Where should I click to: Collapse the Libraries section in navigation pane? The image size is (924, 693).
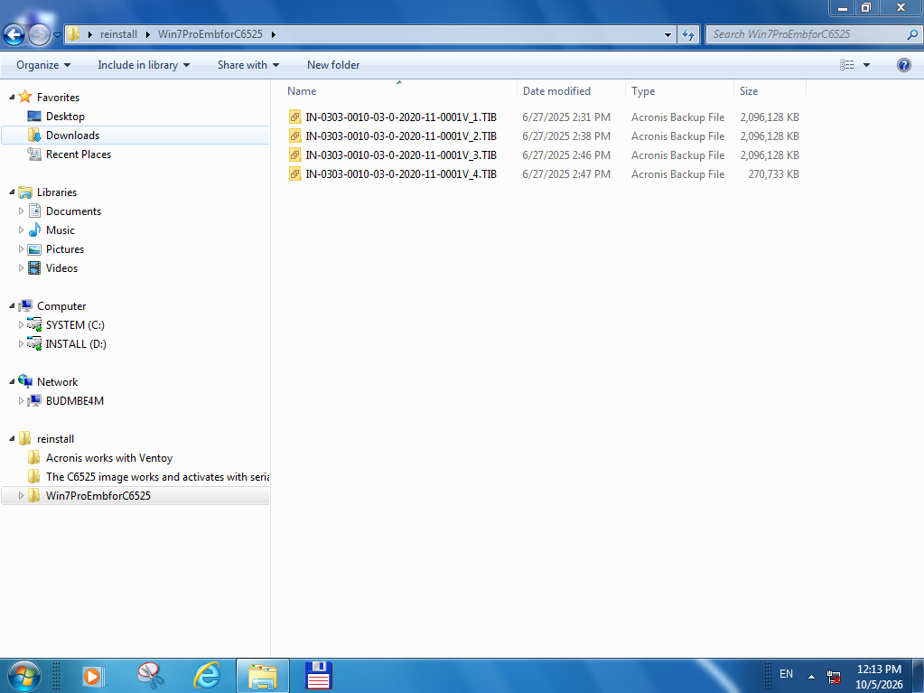tap(12, 192)
